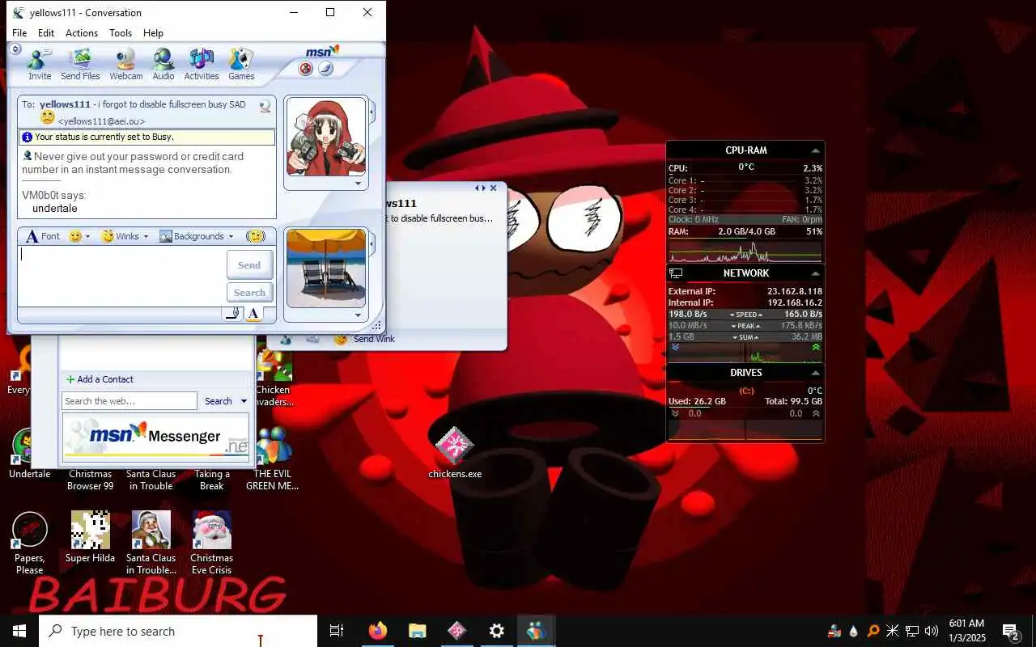Open the emoticons dropdown
The height and width of the screenshot is (647, 1036).
(x=79, y=236)
